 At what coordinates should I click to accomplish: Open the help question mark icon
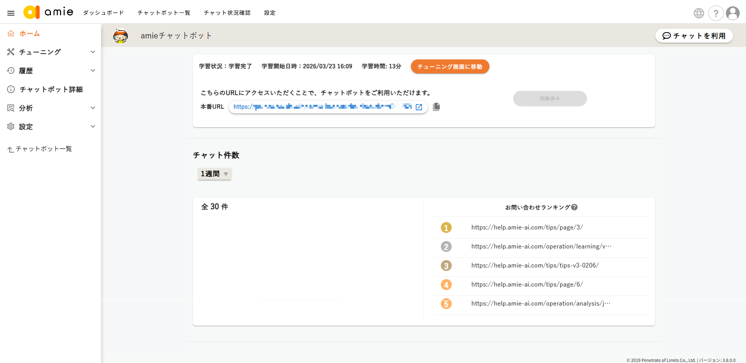[715, 13]
